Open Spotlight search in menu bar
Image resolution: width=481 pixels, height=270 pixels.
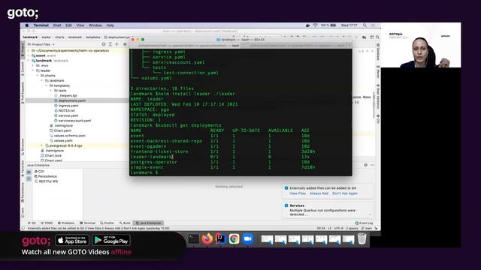coord(365,25)
